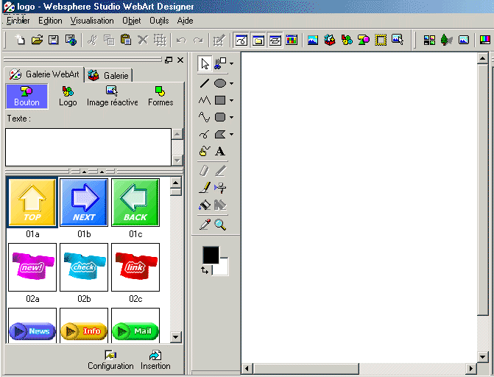Toggle the second pressed palette button
Screen dimensions: 494x377
coord(258,40)
